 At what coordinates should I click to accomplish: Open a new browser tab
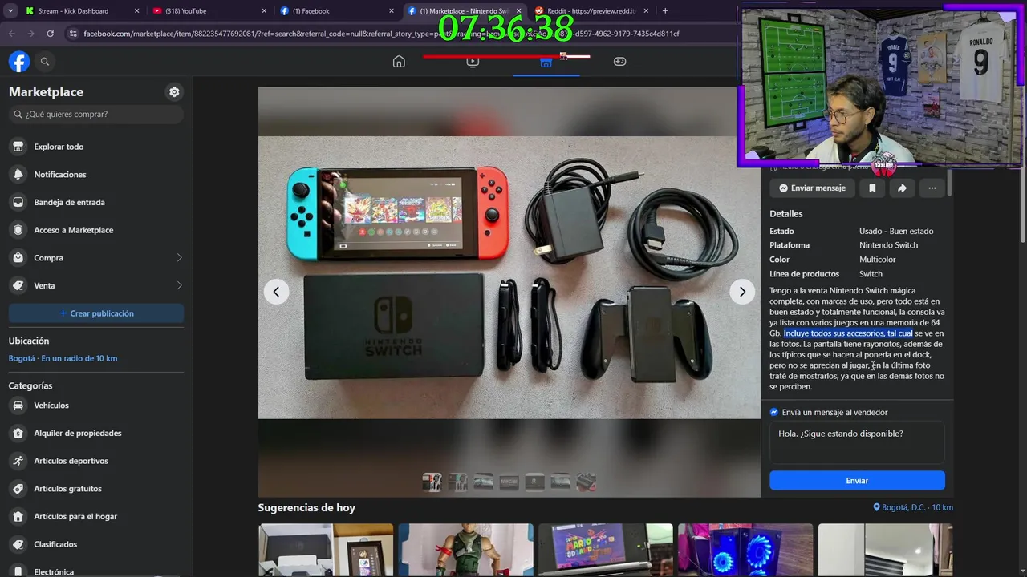[665, 11]
